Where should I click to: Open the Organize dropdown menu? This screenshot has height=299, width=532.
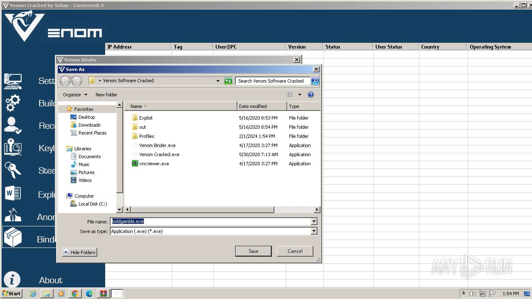tap(75, 95)
